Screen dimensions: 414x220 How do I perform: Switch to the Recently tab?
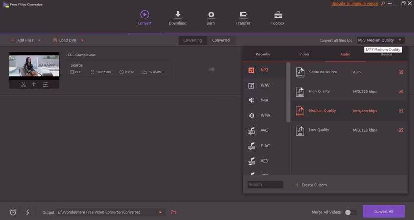(263, 54)
